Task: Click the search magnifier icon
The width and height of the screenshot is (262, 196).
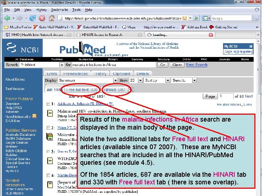Action: click(255, 18)
